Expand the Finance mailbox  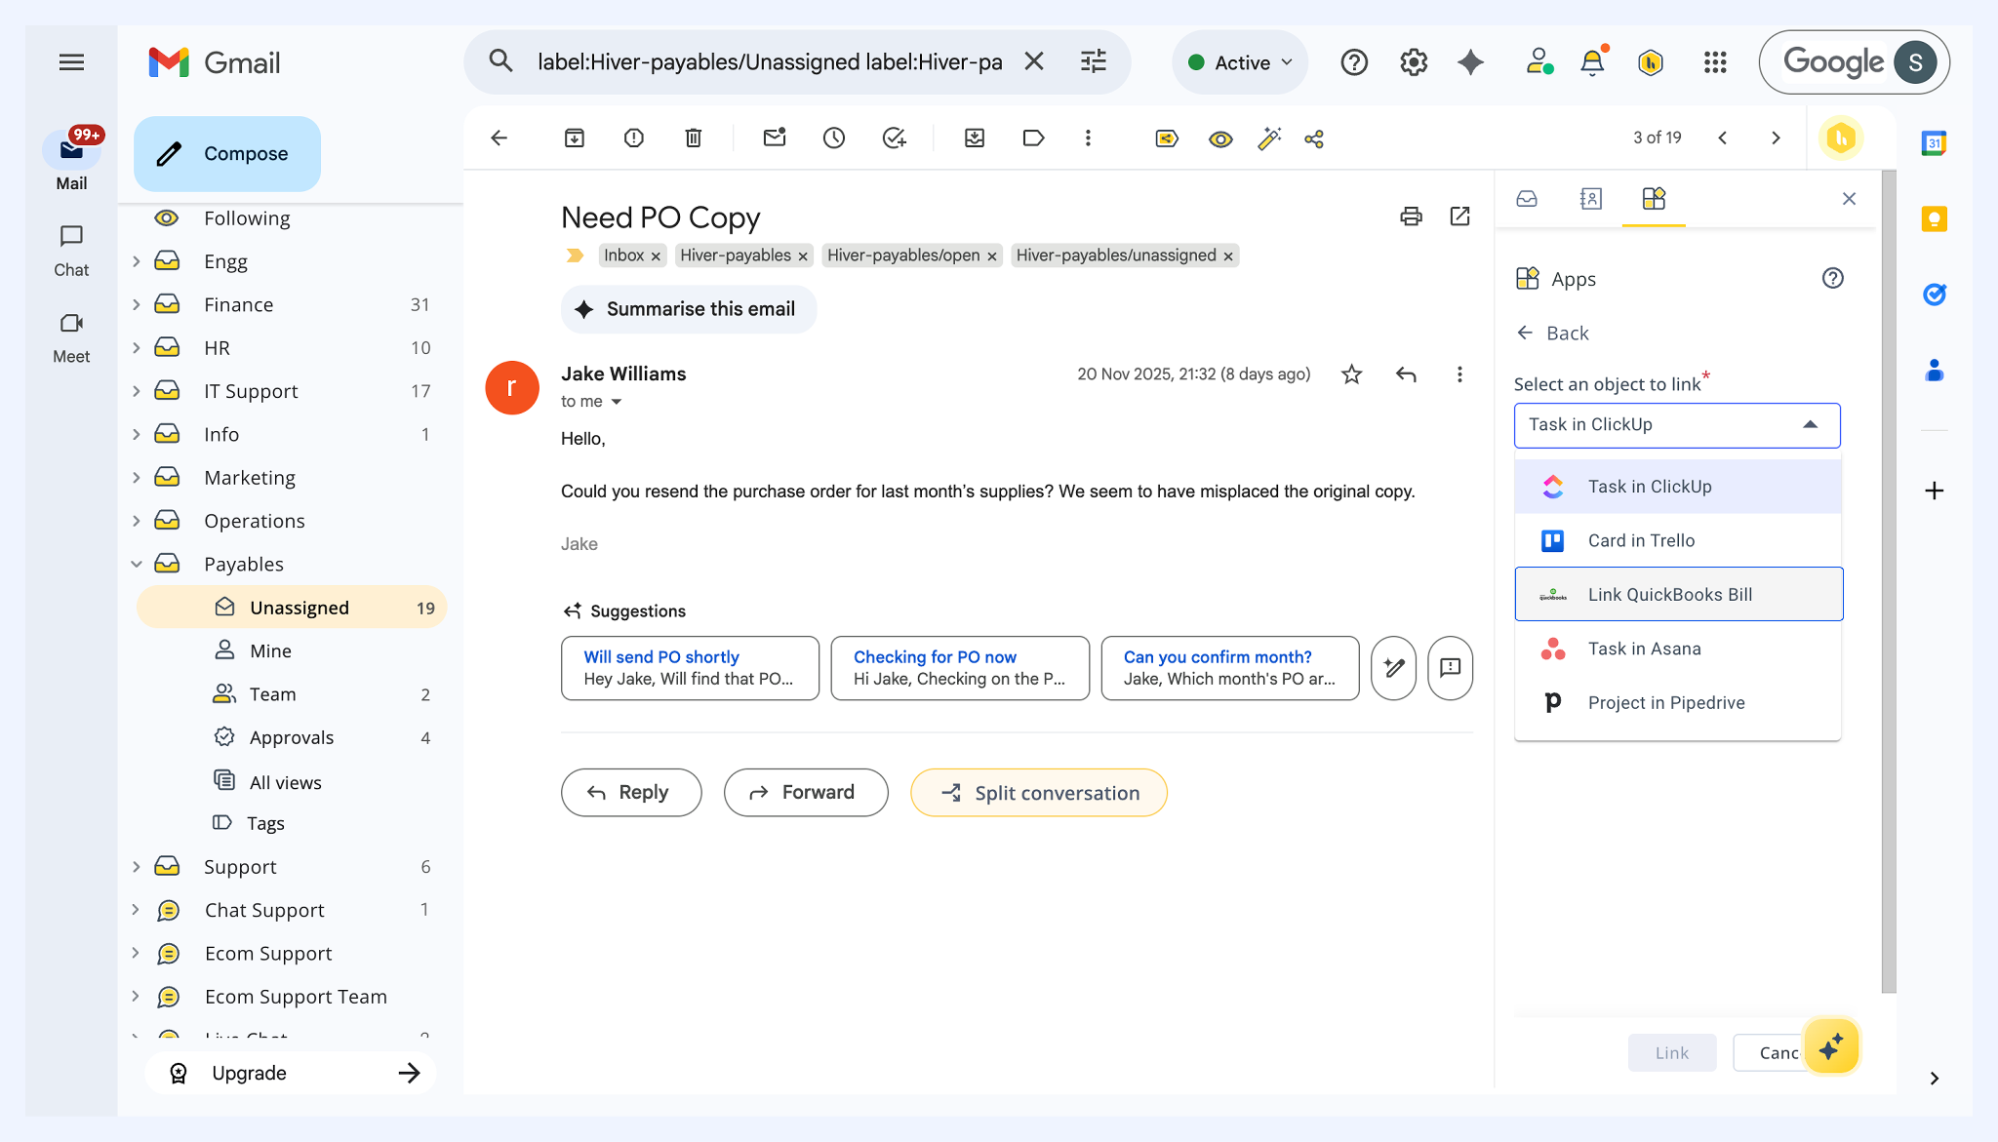137,305
